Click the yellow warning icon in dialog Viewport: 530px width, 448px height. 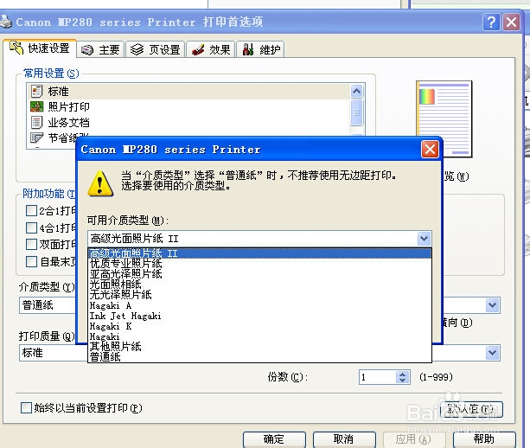click(x=100, y=184)
